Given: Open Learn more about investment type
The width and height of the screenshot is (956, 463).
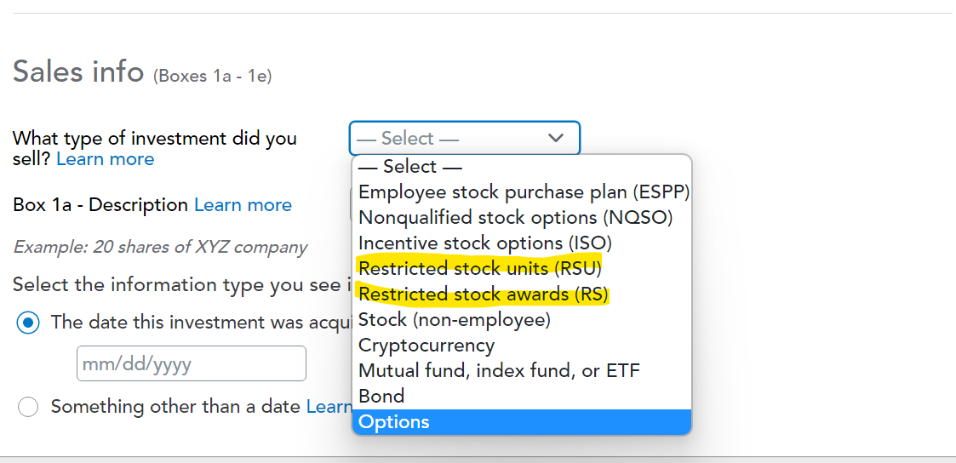Looking at the screenshot, I should point(106,159).
